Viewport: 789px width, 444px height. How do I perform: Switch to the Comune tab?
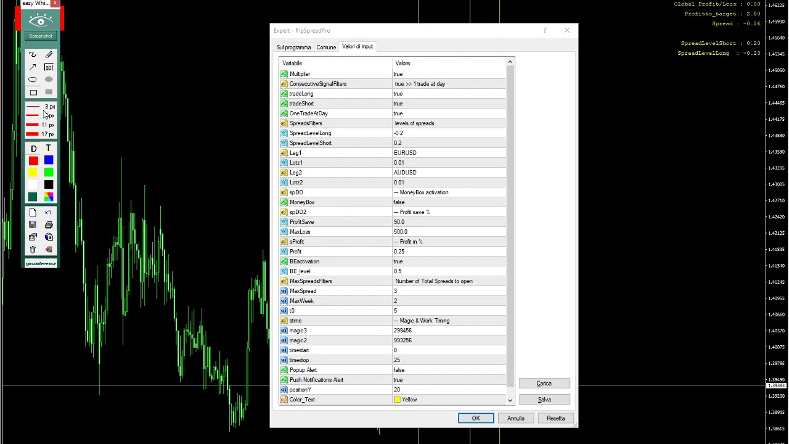(326, 47)
